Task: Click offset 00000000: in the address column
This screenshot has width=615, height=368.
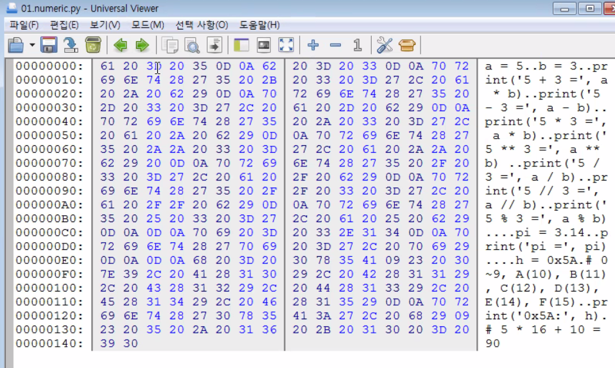Action: (49, 66)
